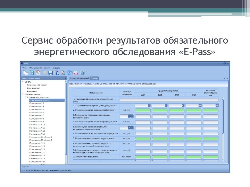The width and height of the screenshot is (250, 187).
Task: Click the blue refresh arrows icon
Action: (x=69, y=73)
